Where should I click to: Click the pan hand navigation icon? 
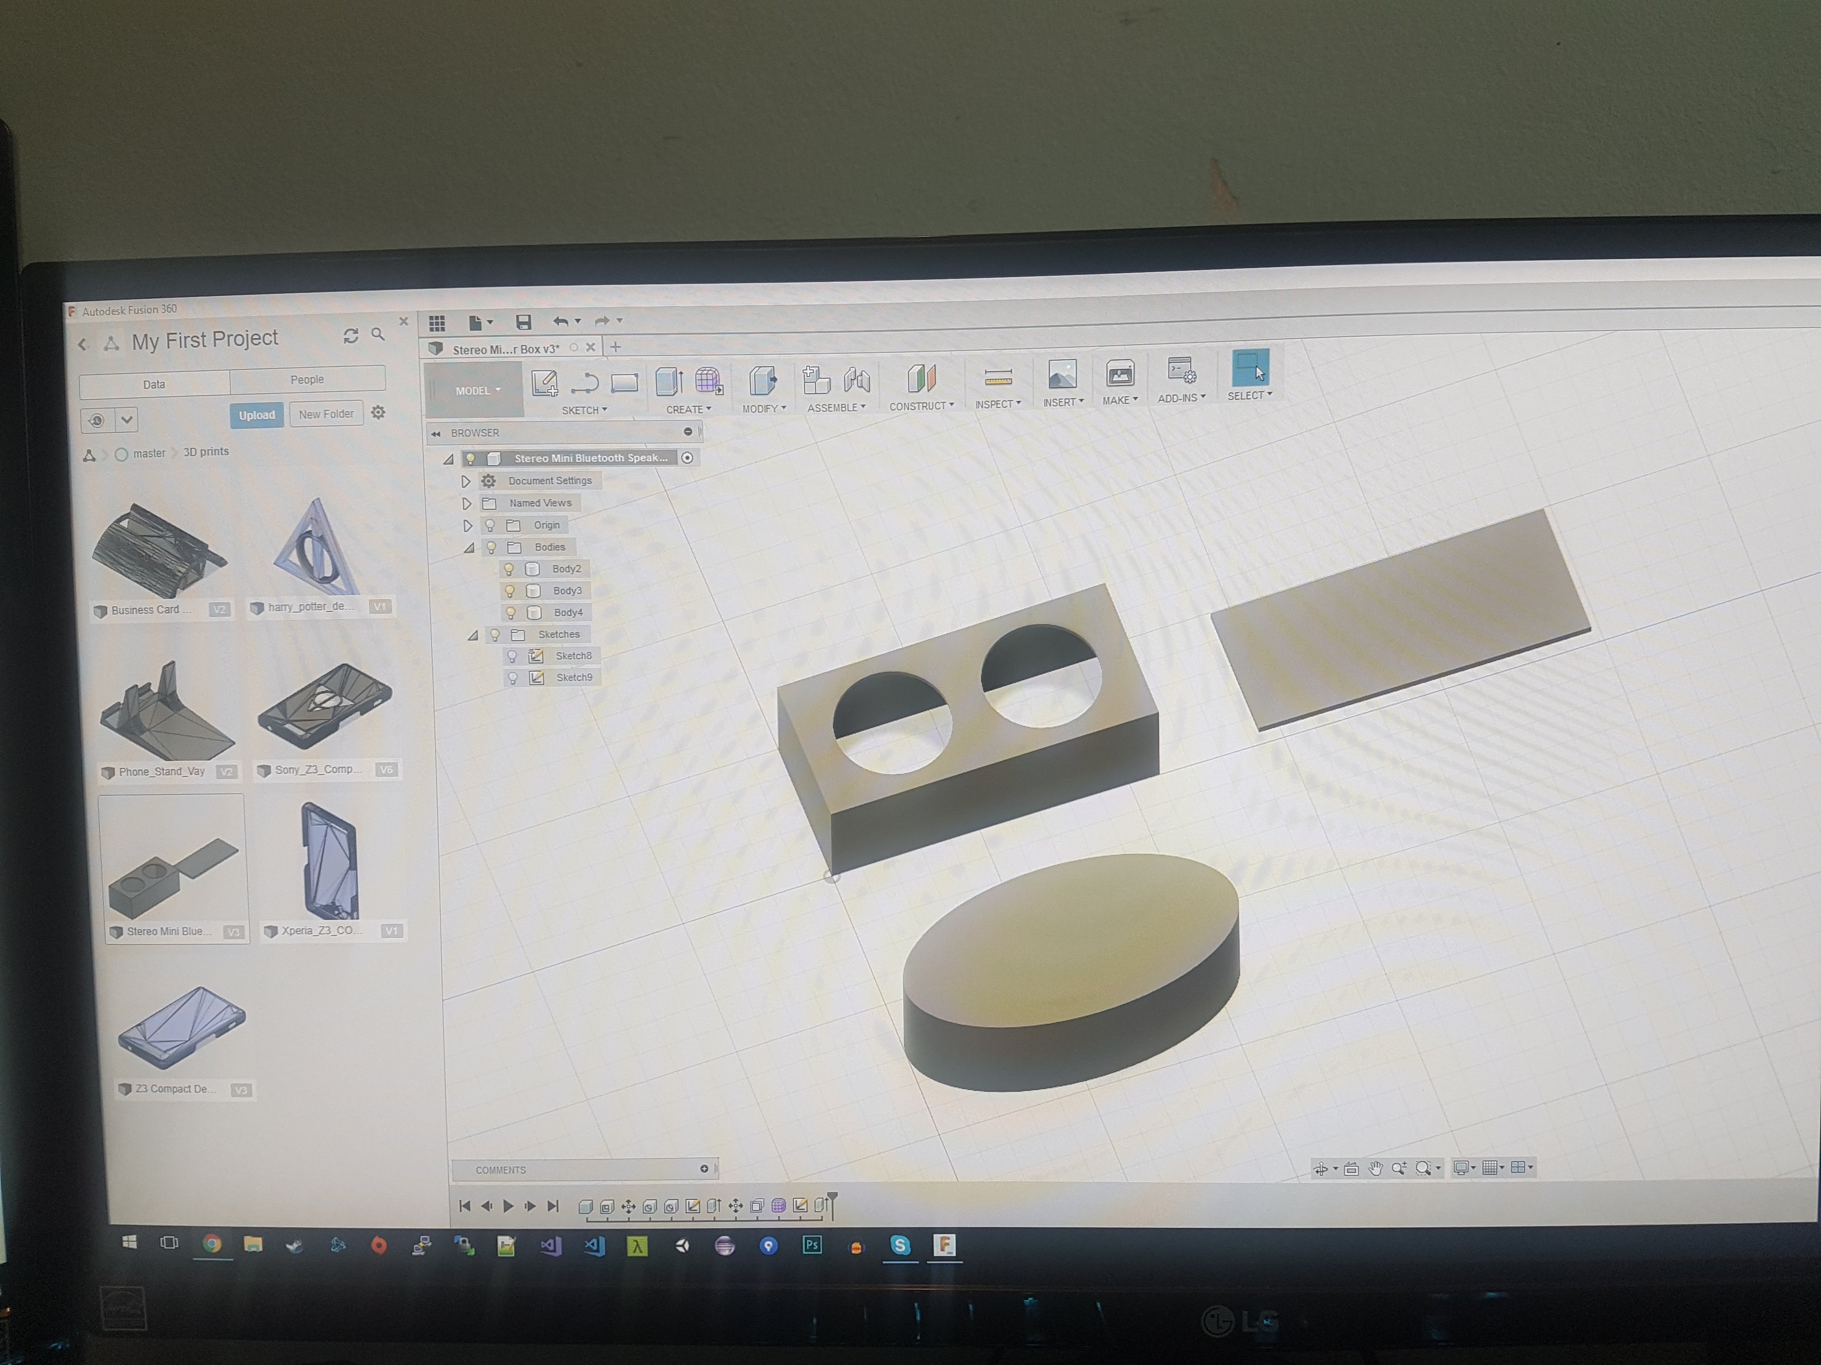1375,1168
